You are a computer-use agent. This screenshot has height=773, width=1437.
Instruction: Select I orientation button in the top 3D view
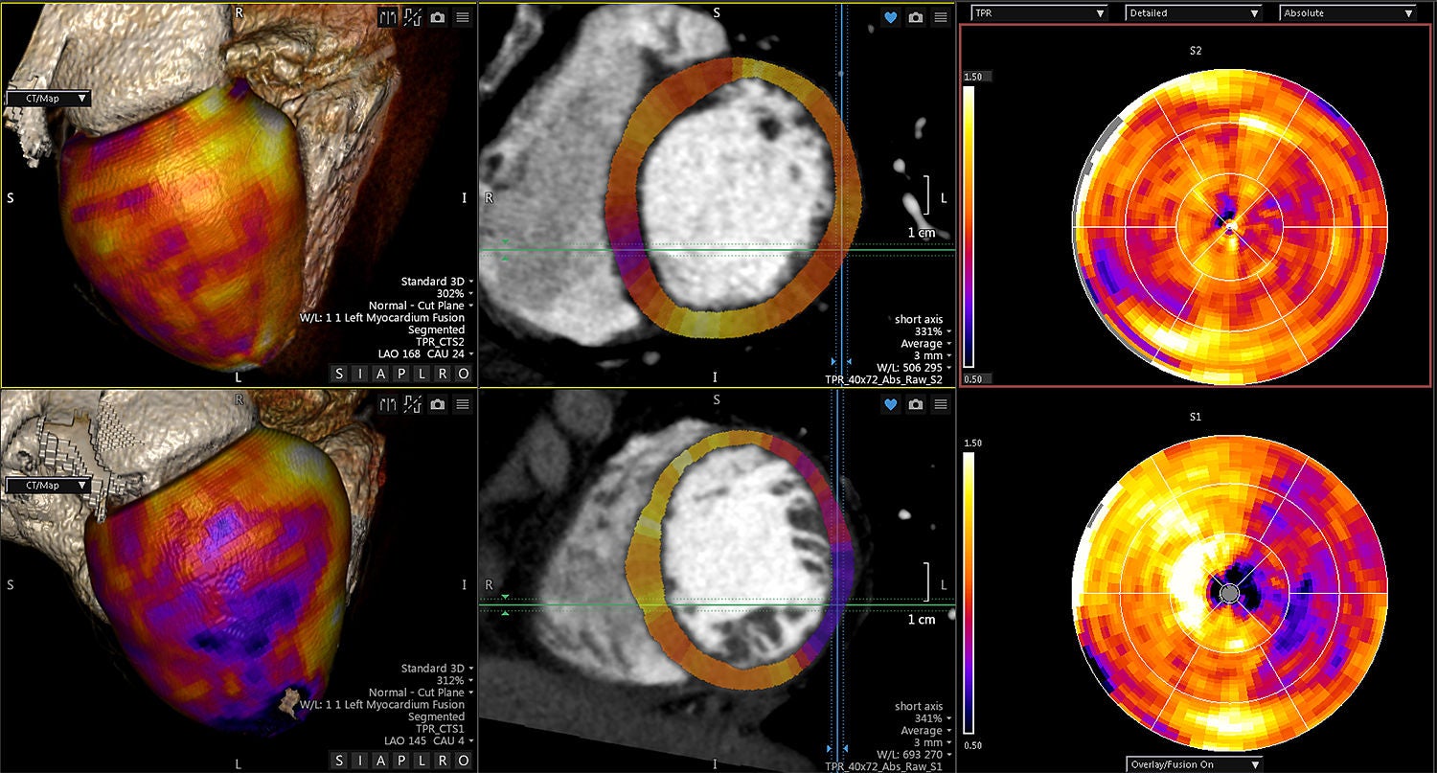[360, 374]
